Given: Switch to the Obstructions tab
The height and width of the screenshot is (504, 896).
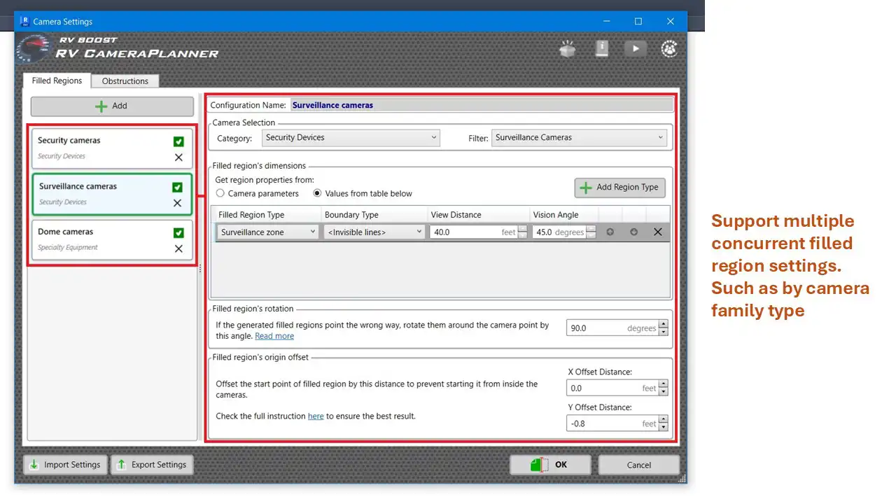Looking at the screenshot, I should 125,81.
